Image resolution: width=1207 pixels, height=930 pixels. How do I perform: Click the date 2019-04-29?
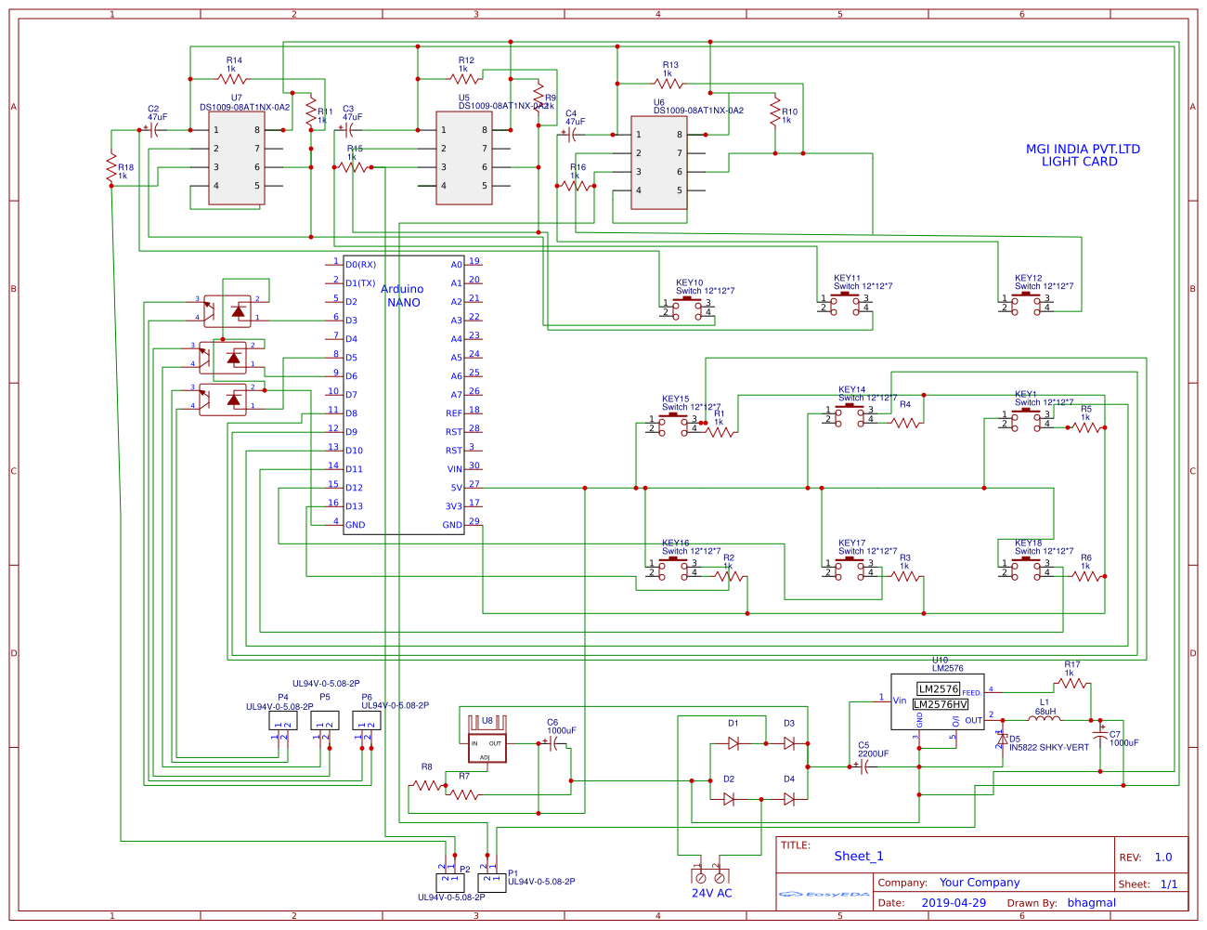[954, 903]
